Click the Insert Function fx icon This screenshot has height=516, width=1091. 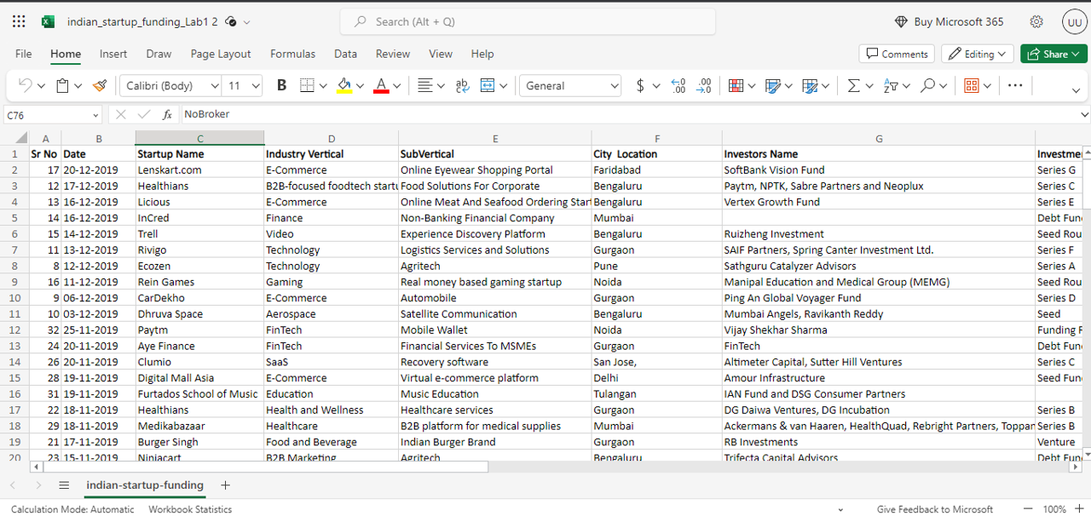click(167, 114)
